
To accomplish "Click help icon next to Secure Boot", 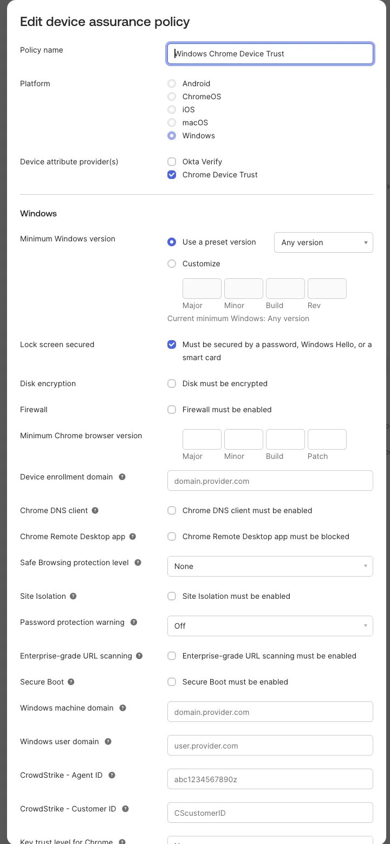I will pyautogui.click(x=71, y=682).
